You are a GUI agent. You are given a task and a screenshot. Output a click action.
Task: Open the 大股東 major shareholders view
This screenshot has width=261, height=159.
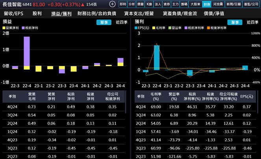pos(195,4)
